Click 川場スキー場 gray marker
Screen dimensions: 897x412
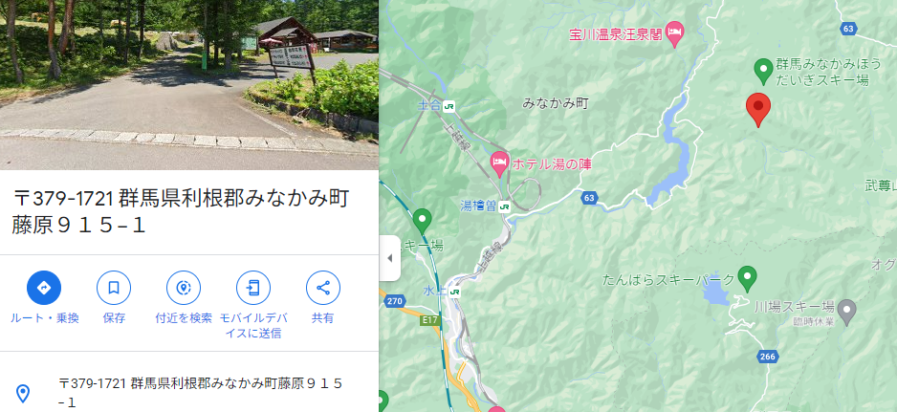(847, 311)
